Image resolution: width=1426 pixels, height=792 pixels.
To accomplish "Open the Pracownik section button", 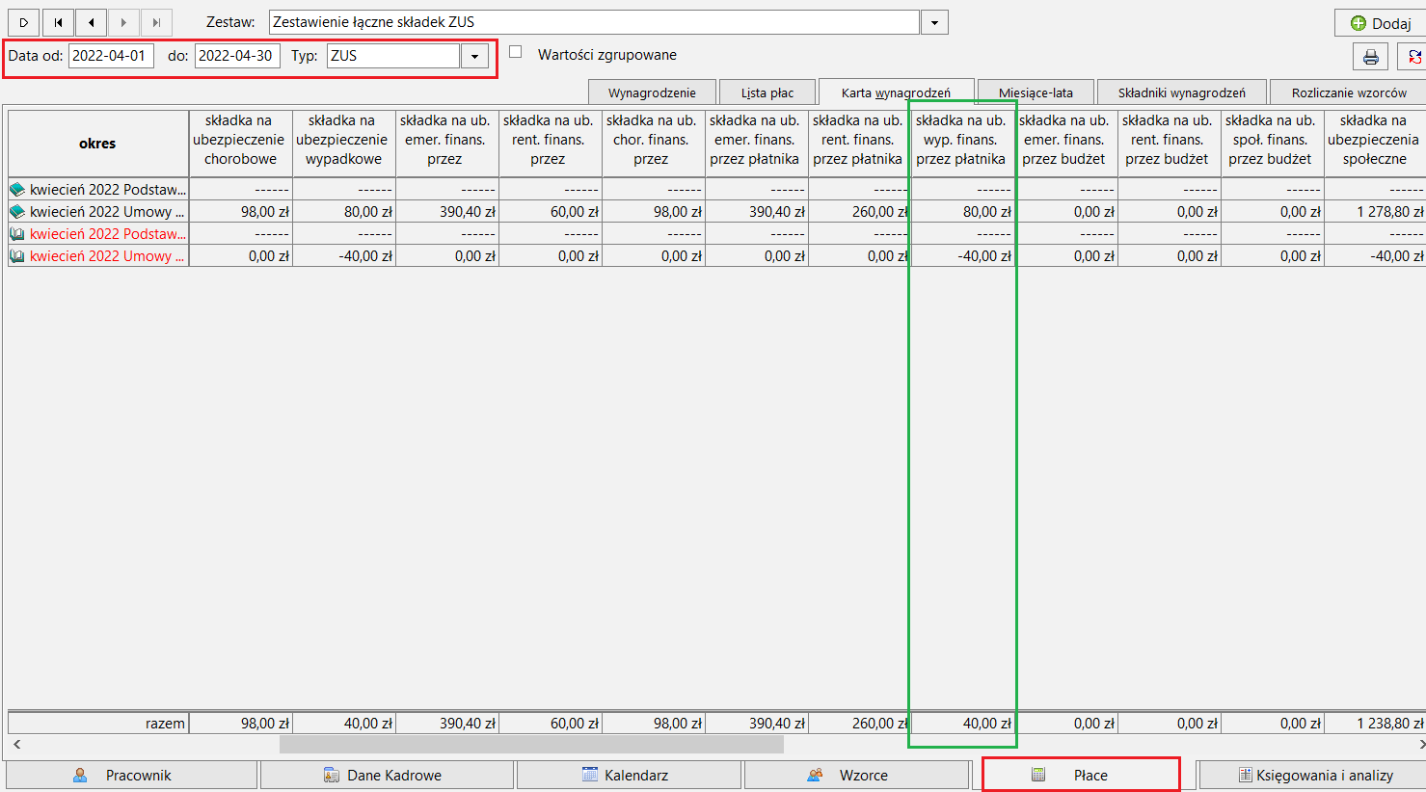I will click(x=132, y=775).
